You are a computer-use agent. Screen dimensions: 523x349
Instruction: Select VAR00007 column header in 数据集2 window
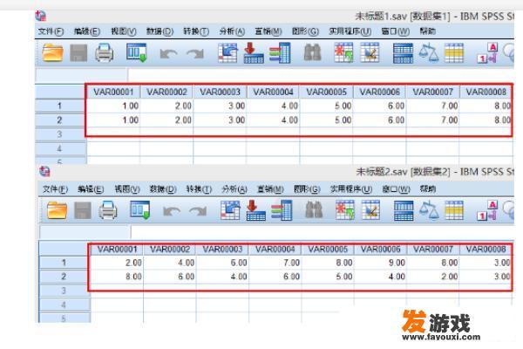click(433, 250)
